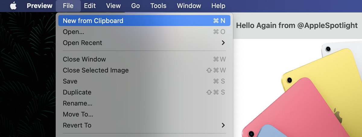Choose Move To... menu entry

click(144, 114)
